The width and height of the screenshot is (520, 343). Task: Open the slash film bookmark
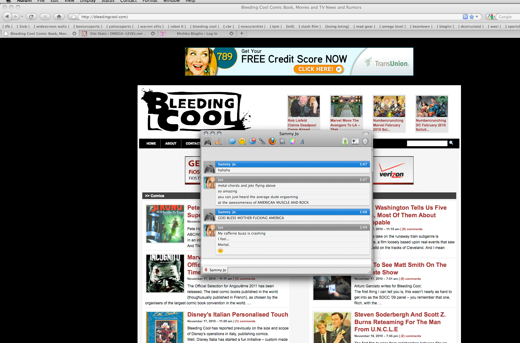310,26
